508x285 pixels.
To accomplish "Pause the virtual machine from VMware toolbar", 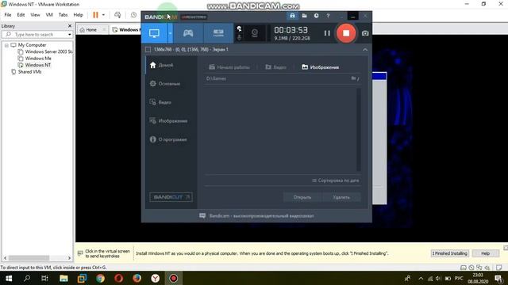I will click(95, 15).
